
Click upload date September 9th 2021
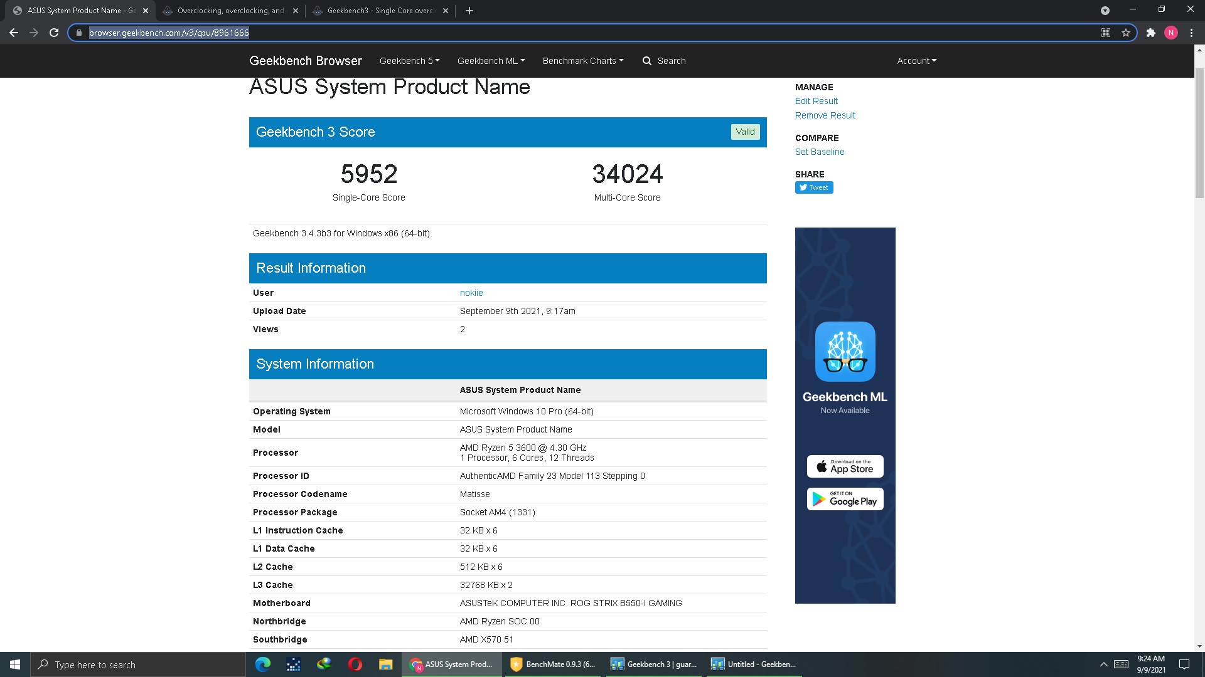point(517,311)
